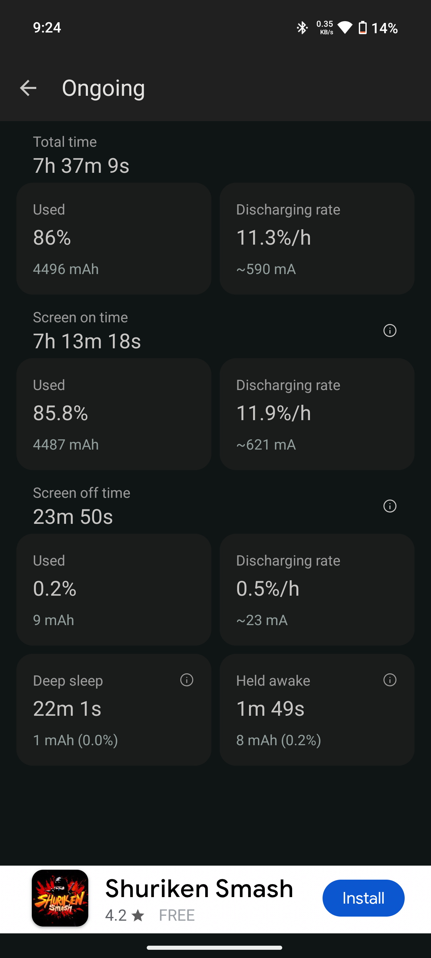431x958 pixels.
Task: Tap the Held awake info icon
Action: point(389,680)
